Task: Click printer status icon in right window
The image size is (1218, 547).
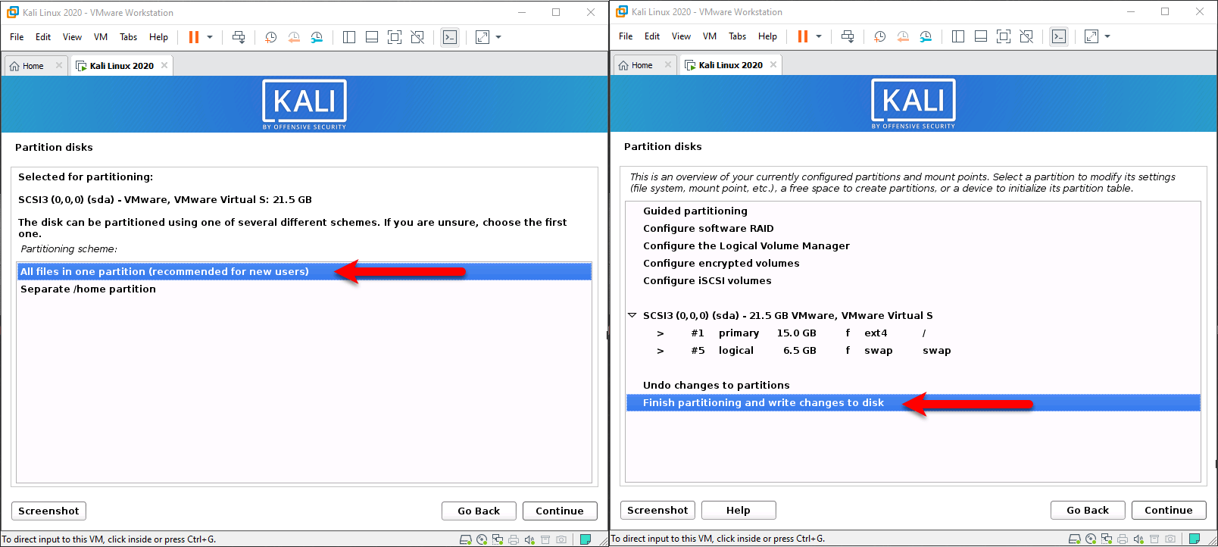Action: coord(1123,539)
